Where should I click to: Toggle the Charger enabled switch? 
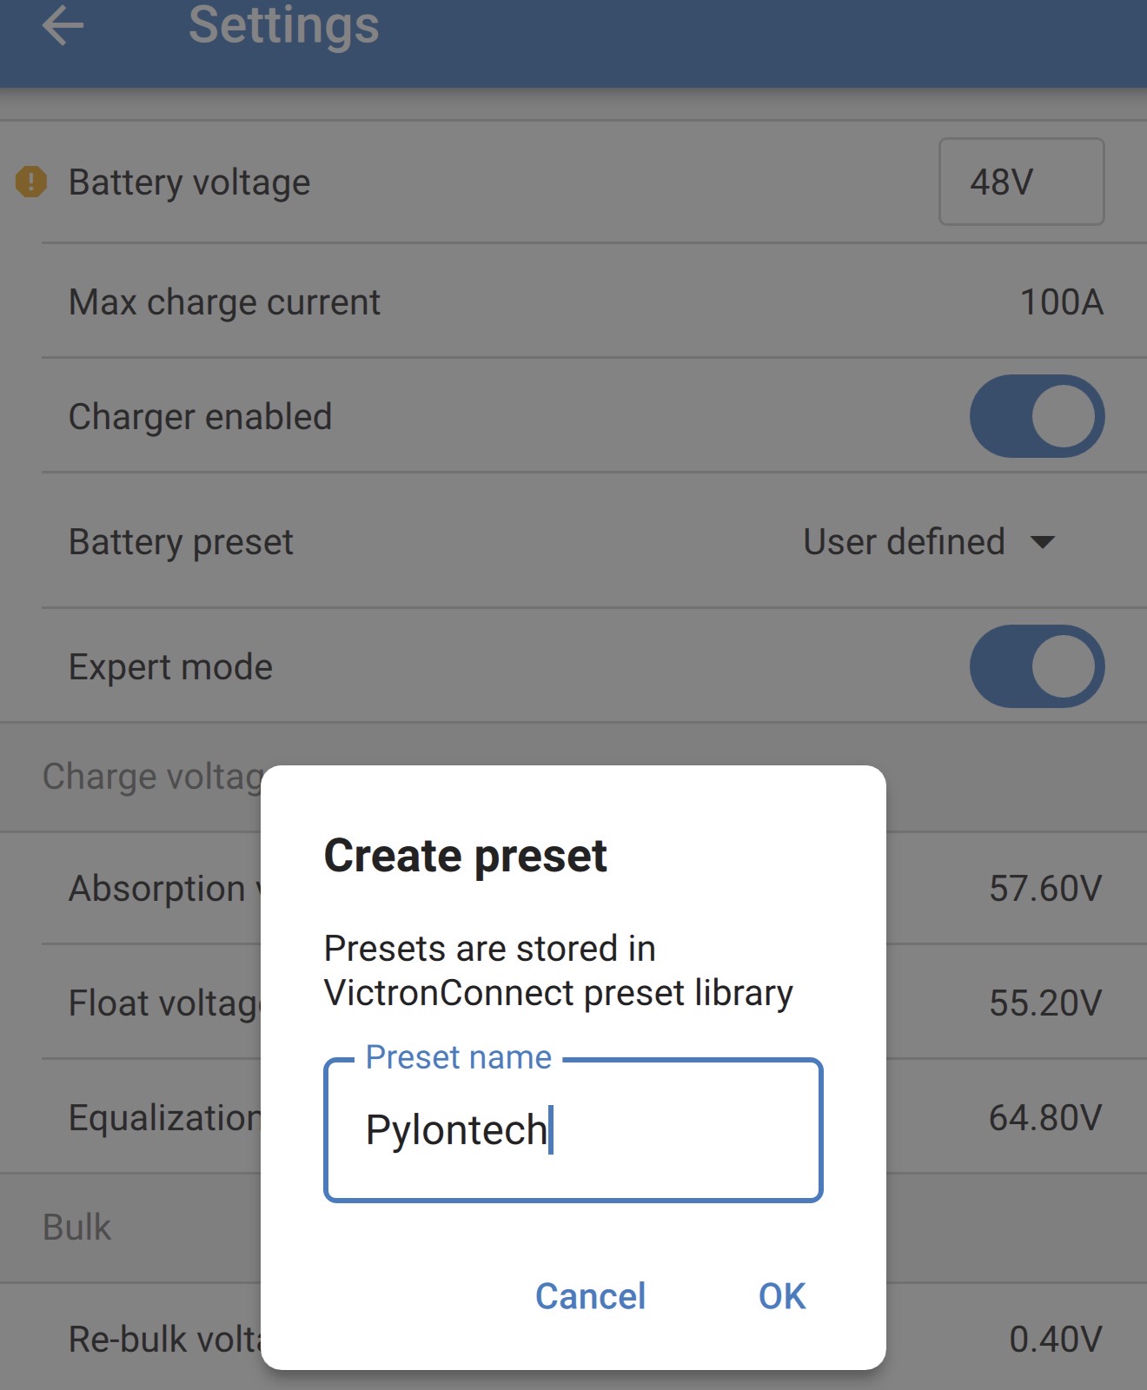tap(1036, 416)
